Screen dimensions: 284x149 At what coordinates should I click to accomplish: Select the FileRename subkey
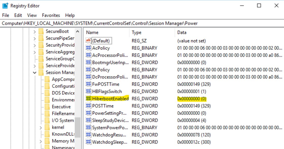(x=63, y=113)
